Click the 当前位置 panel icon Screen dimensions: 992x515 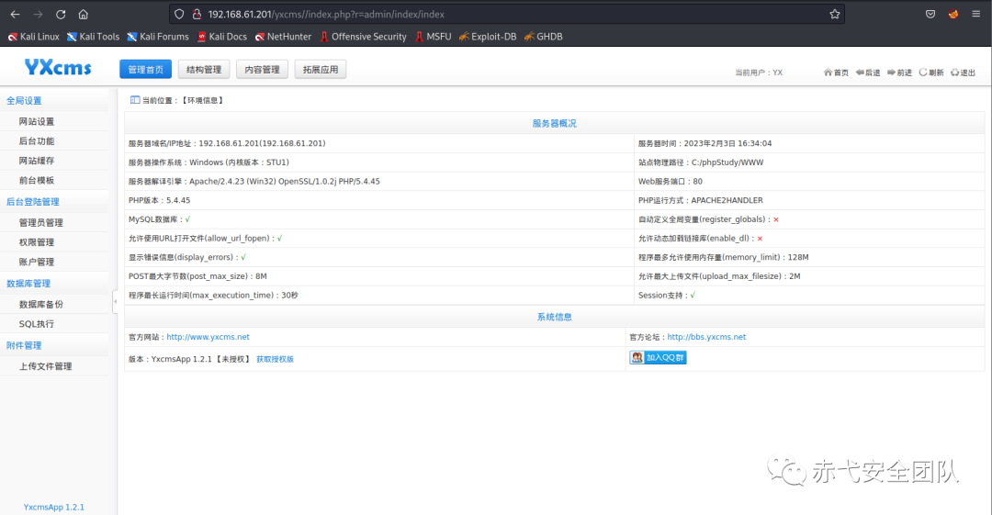click(x=135, y=100)
